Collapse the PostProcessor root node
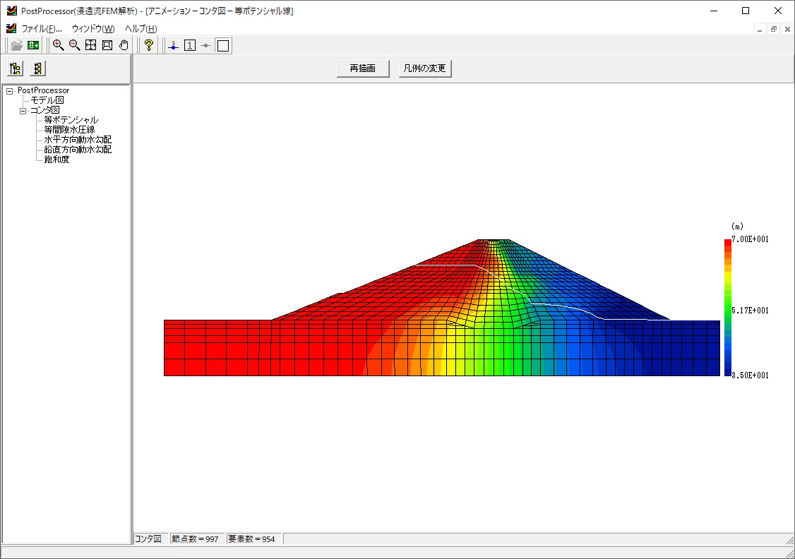 pos(10,91)
